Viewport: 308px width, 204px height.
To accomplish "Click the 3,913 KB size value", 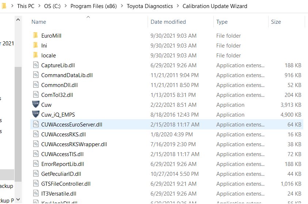I will 291,105.
